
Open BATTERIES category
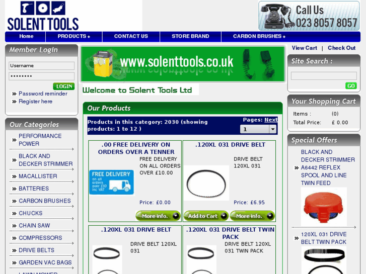[34, 189]
